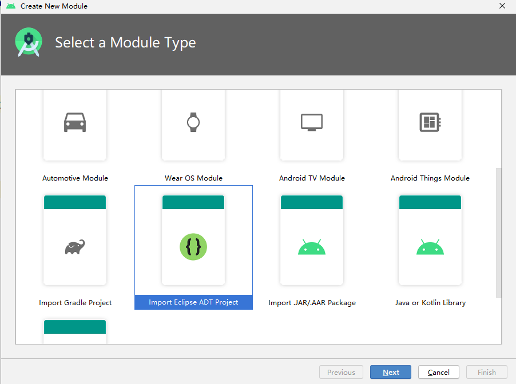This screenshot has height=384, width=516.
Task: Choose the Import .JAR/.AAR Android icon
Action: click(312, 247)
